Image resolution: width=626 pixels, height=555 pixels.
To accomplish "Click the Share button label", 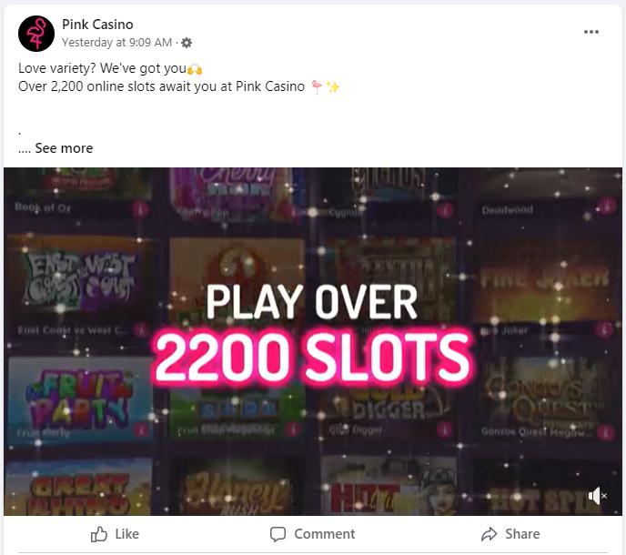I will (522, 534).
